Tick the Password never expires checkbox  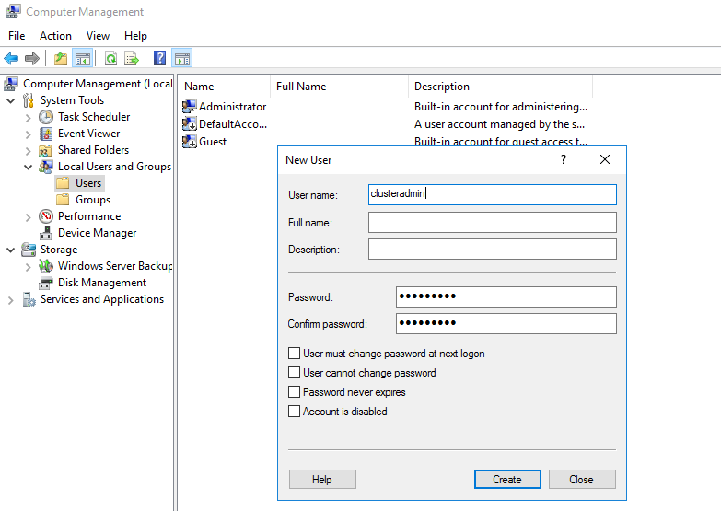click(295, 392)
